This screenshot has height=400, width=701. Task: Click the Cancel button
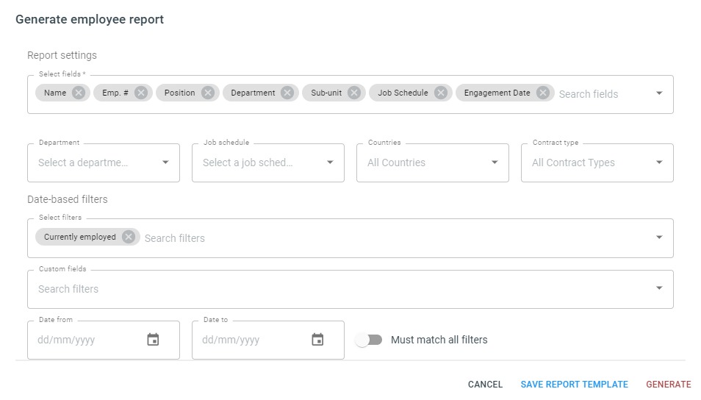pyautogui.click(x=485, y=385)
